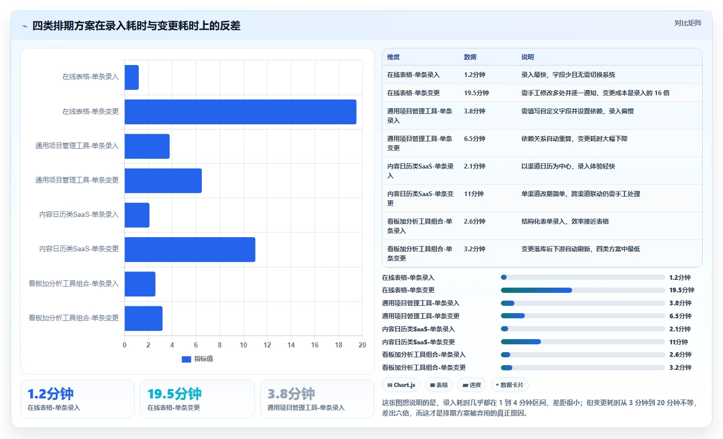Click the 内容日历类SaaS-单条录入 progress bar at 2.1分钟

point(583,329)
